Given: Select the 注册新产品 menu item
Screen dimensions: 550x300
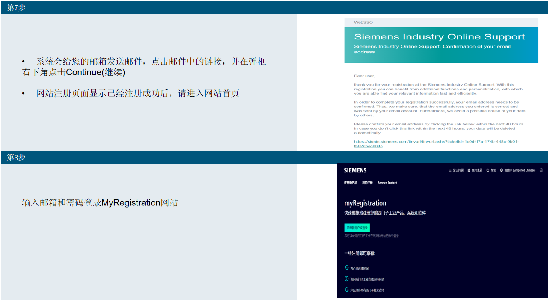Looking at the screenshot, I should point(350,182).
